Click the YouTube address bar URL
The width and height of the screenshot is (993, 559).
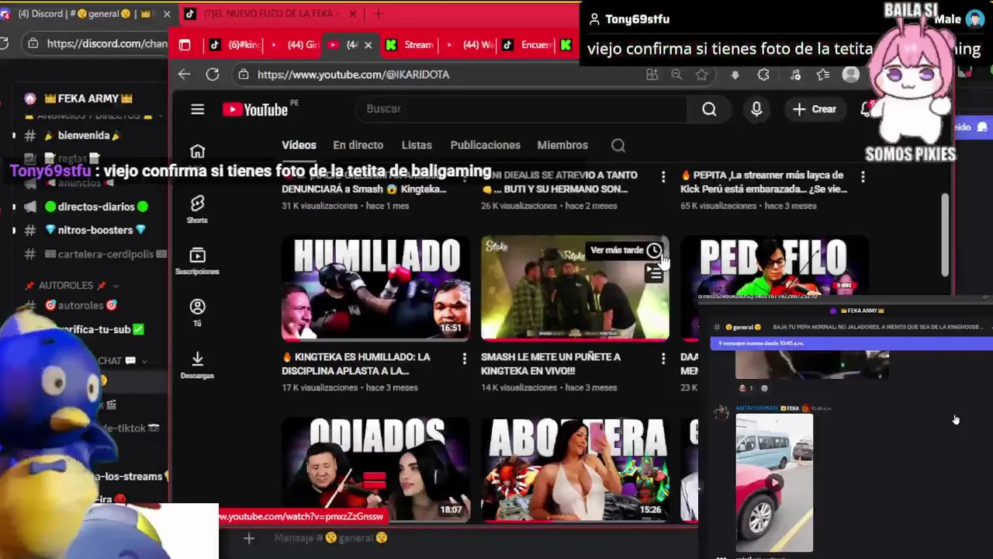tap(353, 75)
